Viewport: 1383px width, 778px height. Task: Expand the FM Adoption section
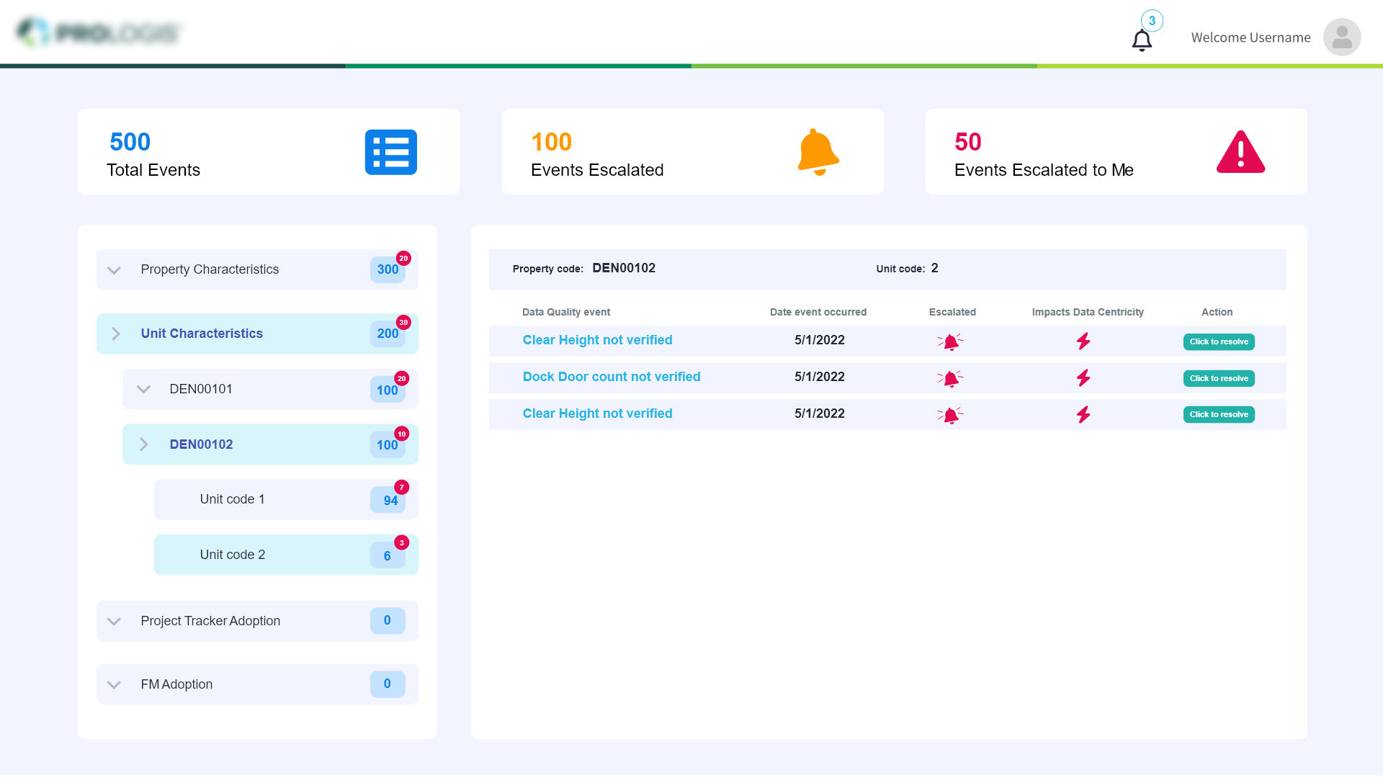[x=114, y=684]
